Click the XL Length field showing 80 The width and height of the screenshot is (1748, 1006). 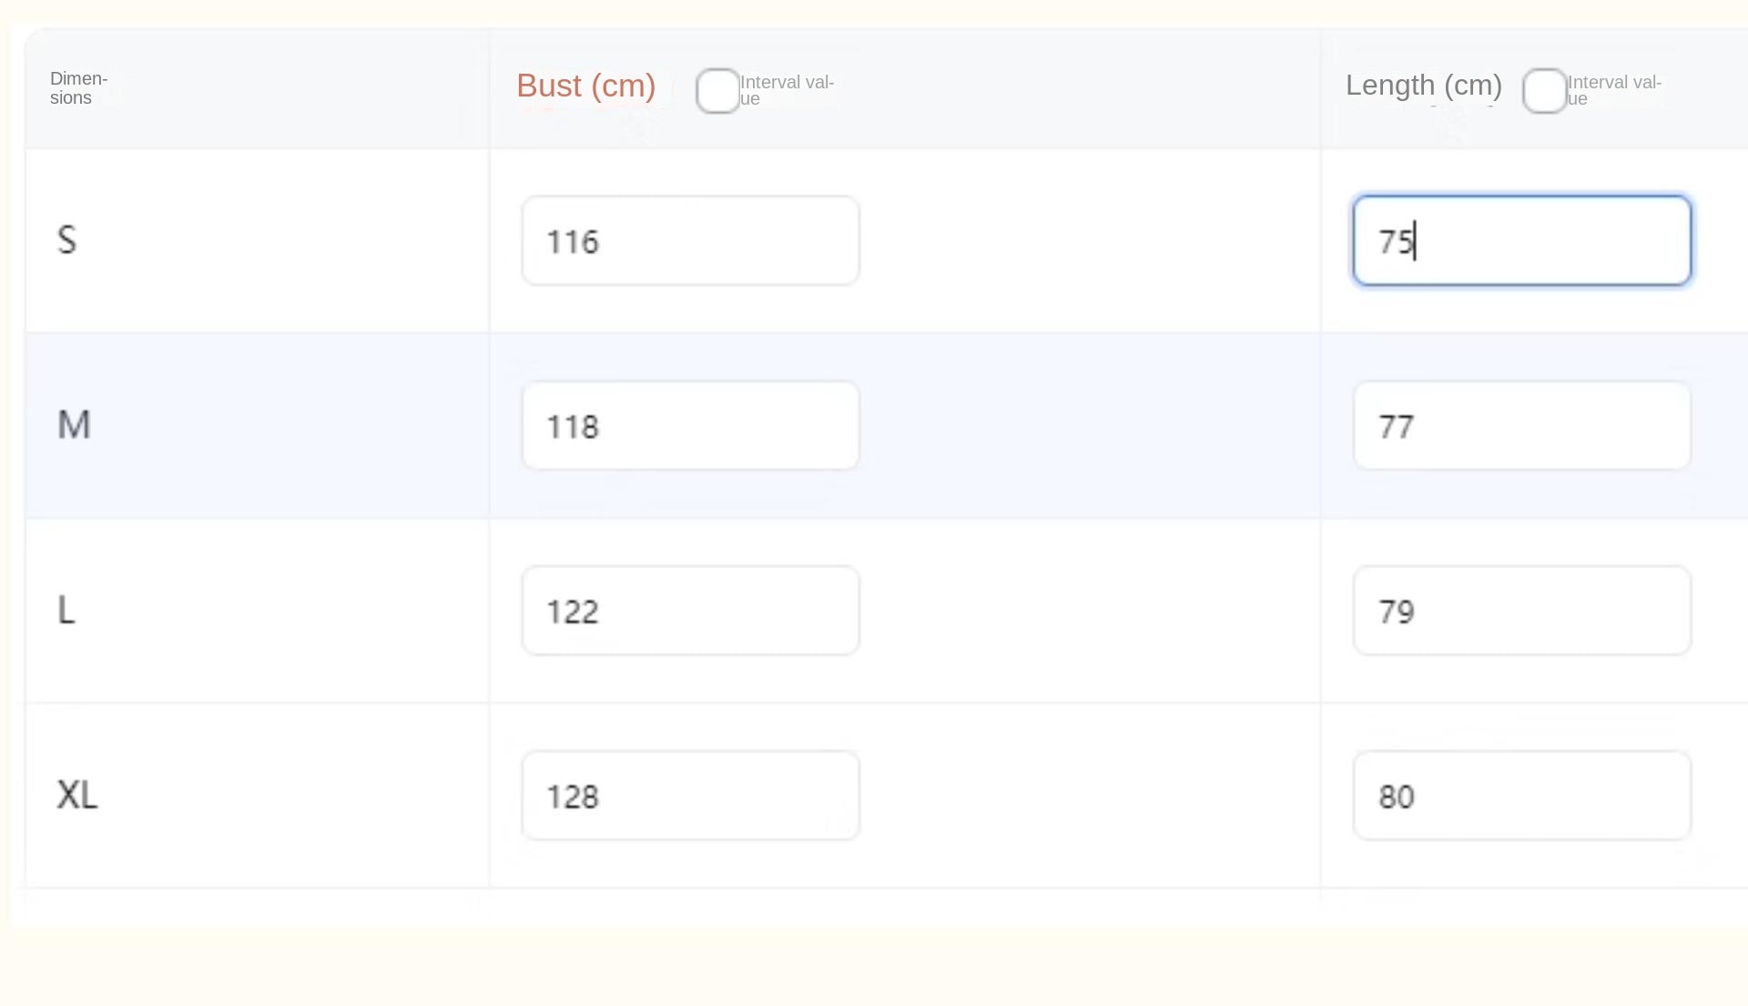pos(1521,796)
